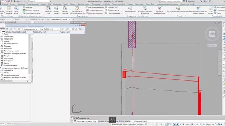Screen dimensions: 225x126
Task: Select Водосборы in toolspace tree
Action: click(x=8, y=49)
